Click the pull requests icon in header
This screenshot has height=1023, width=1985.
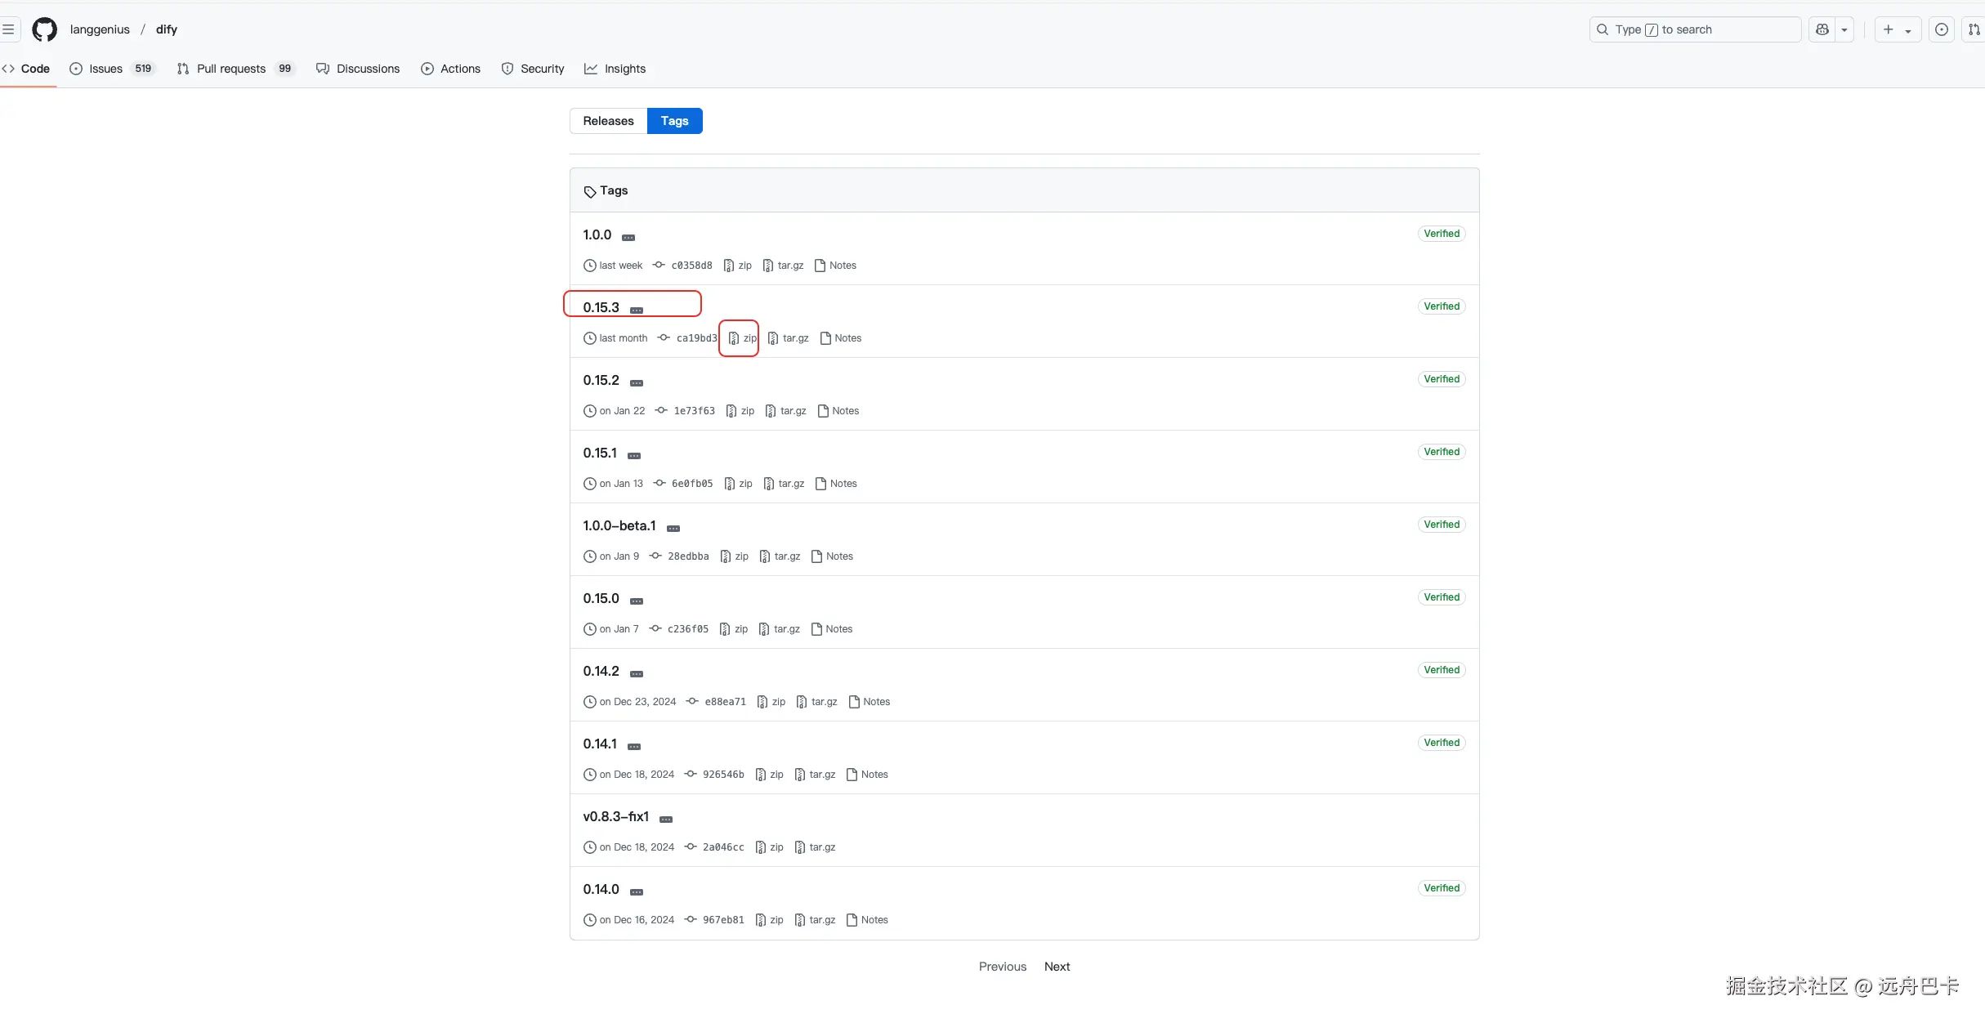pyautogui.click(x=1974, y=29)
